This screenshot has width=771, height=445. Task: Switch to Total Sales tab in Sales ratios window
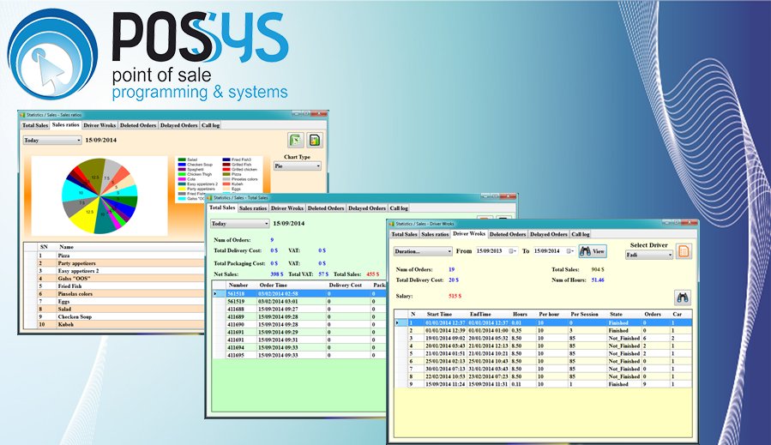pos(35,125)
